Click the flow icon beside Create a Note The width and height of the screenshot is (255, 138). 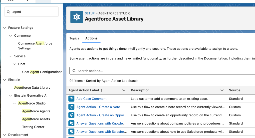tap(71, 107)
